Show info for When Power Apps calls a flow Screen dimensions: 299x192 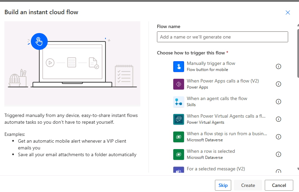click(x=278, y=84)
